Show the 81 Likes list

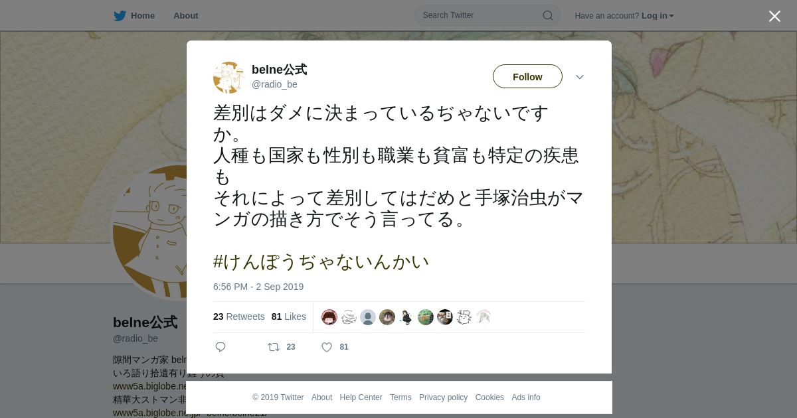coord(289,316)
